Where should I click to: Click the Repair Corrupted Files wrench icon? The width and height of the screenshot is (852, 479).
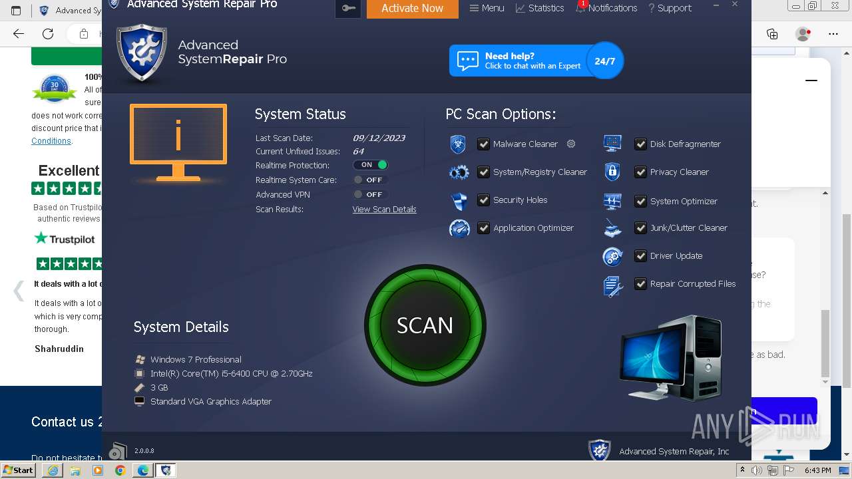tap(613, 286)
